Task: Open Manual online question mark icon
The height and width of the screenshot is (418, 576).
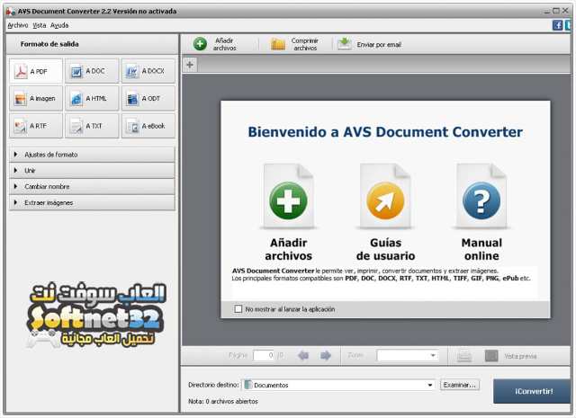Action: click(481, 200)
